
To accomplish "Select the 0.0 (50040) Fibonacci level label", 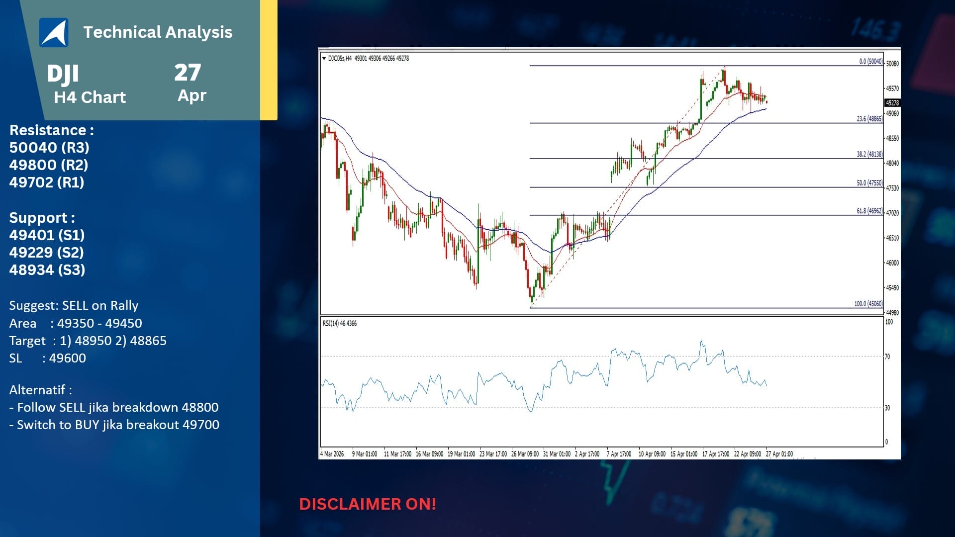I will (x=870, y=62).
